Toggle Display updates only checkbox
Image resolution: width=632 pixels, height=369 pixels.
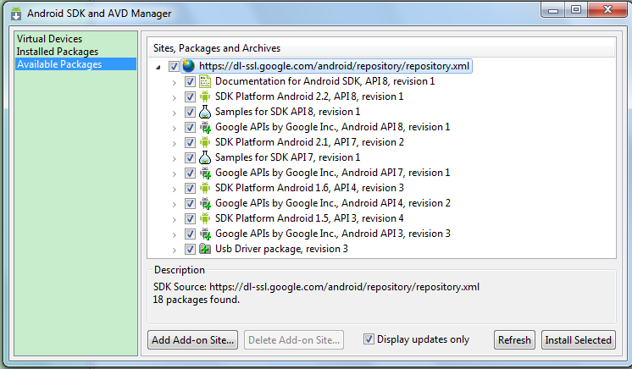pyautogui.click(x=369, y=339)
